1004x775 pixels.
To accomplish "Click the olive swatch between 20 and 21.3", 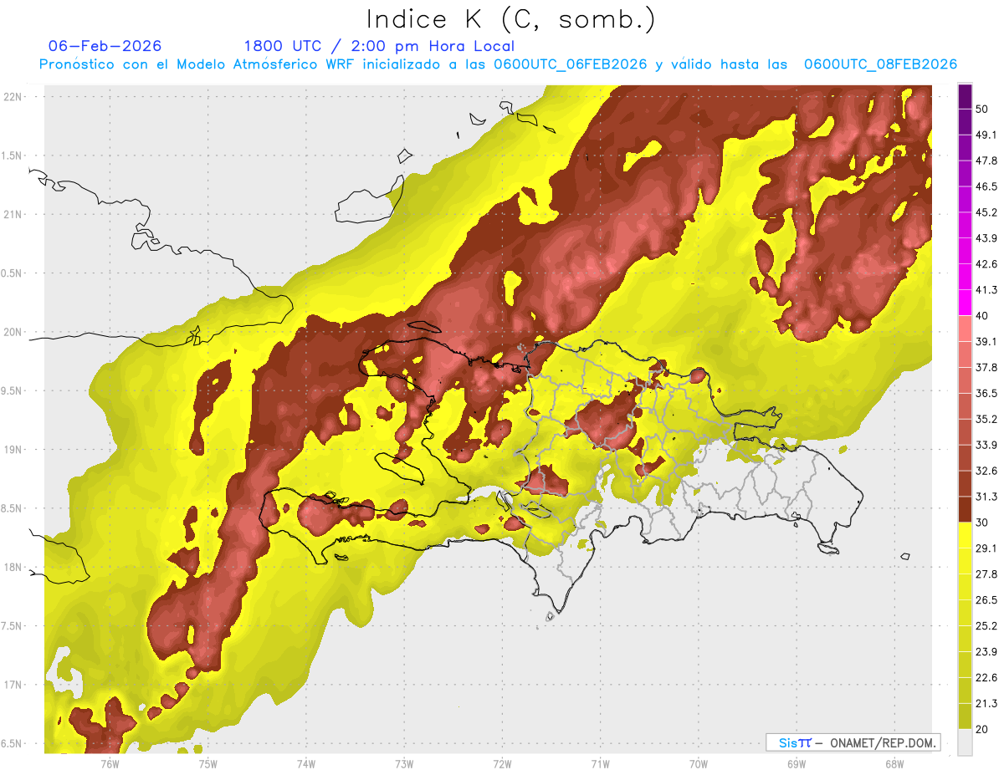I will (965, 716).
